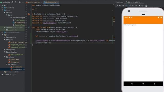This screenshot has height=92, width=164.
Task: Collapse the nk package arrow
Action: point(7,15)
